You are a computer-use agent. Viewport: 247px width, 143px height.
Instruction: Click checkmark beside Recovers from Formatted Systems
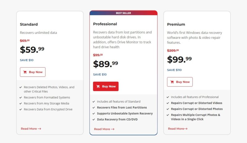pos(21,97)
